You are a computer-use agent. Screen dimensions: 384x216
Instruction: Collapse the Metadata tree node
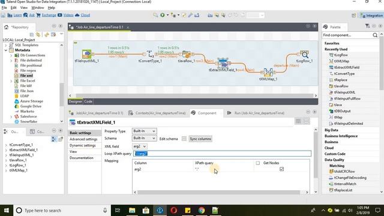pos(5,50)
